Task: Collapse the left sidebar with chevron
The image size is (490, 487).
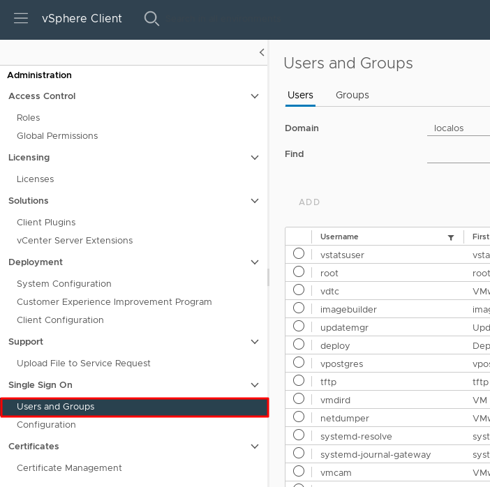Action: click(x=262, y=52)
